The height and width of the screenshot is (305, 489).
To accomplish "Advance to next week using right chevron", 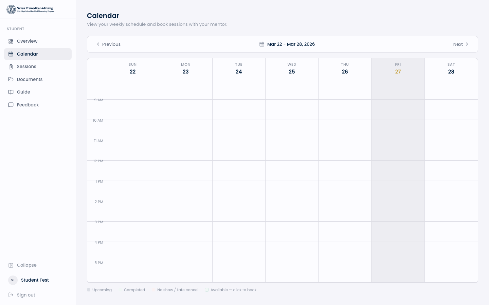I will pyautogui.click(x=467, y=44).
